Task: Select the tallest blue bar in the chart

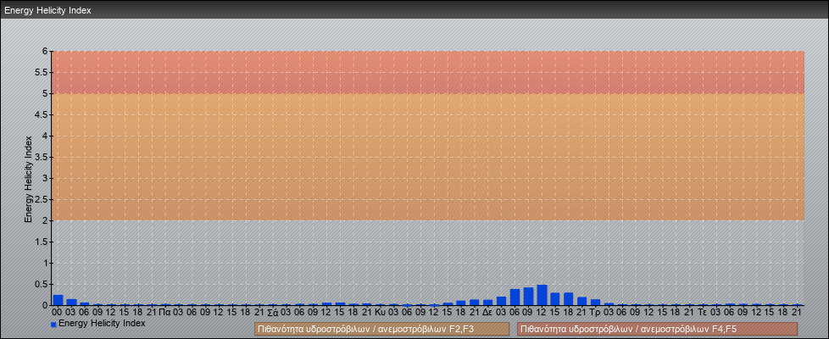Action: click(x=542, y=295)
